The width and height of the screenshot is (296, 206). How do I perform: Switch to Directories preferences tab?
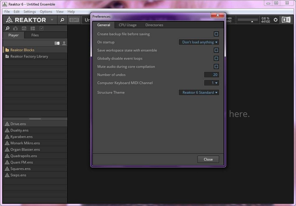[154, 25]
